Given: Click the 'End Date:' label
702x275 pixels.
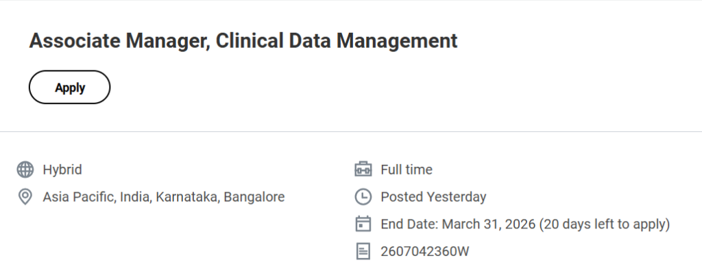Looking at the screenshot, I should (409, 224).
